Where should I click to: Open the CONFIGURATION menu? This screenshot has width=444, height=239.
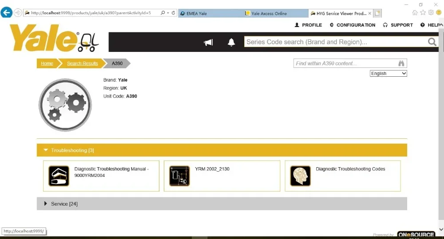pyautogui.click(x=353, y=25)
